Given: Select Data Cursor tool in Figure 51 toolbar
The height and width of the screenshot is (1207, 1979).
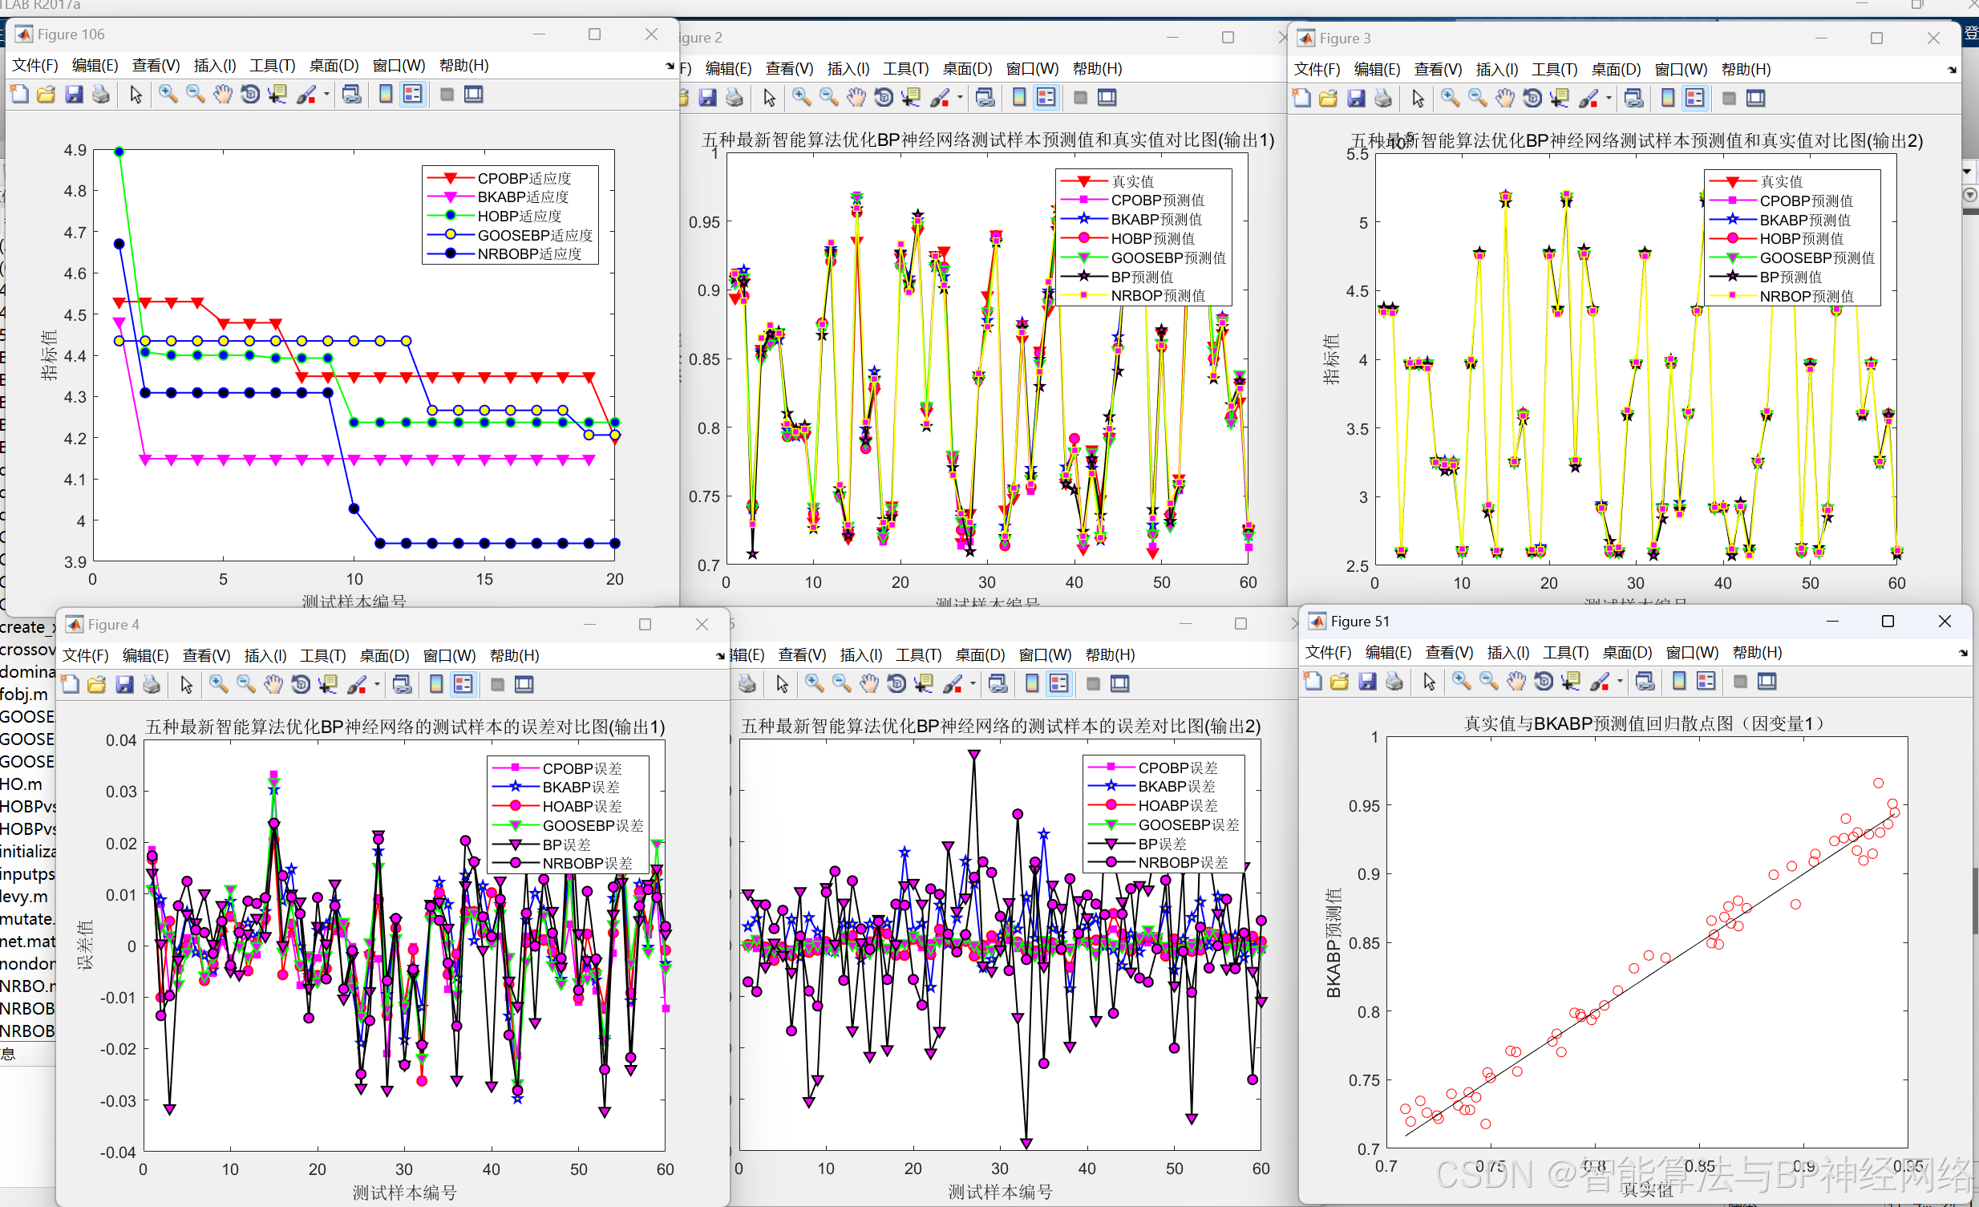Looking at the screenshot, I should point(1570,682).
